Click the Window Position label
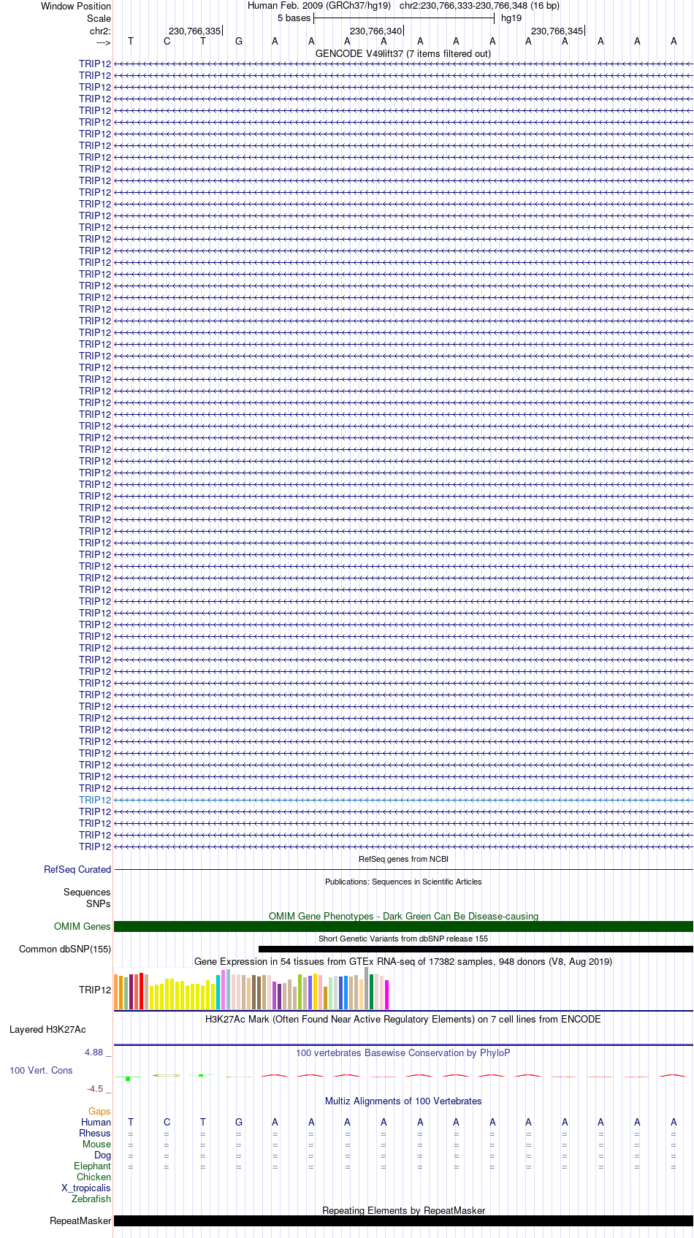Image resolution: width=694 pixels, height=1238 pixels. (76, 6)
